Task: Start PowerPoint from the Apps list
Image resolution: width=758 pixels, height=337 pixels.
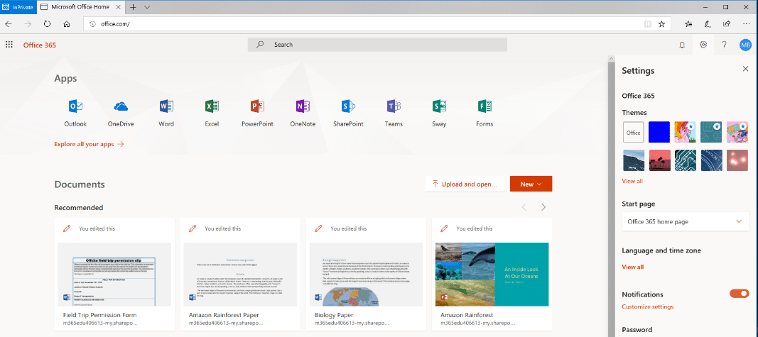Action: point(257,107)
